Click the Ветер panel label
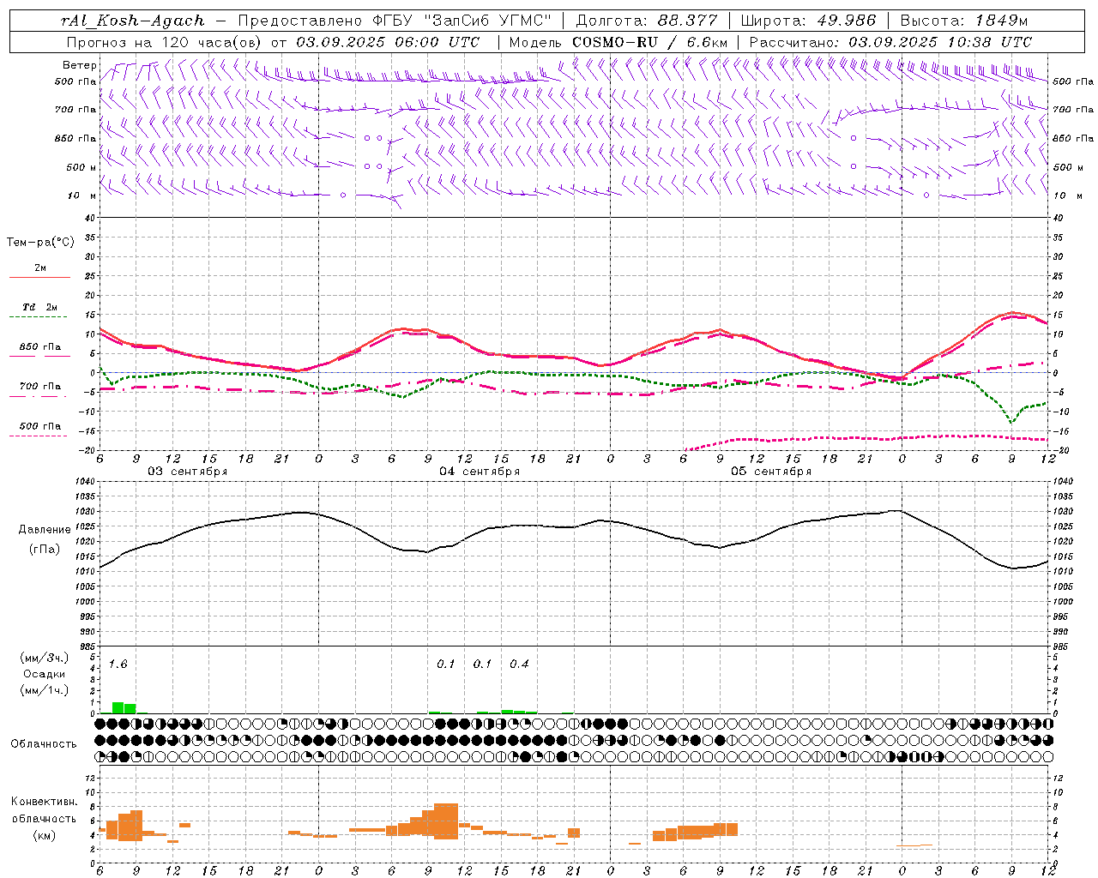 pyautogui.click(x=79, y=65)
